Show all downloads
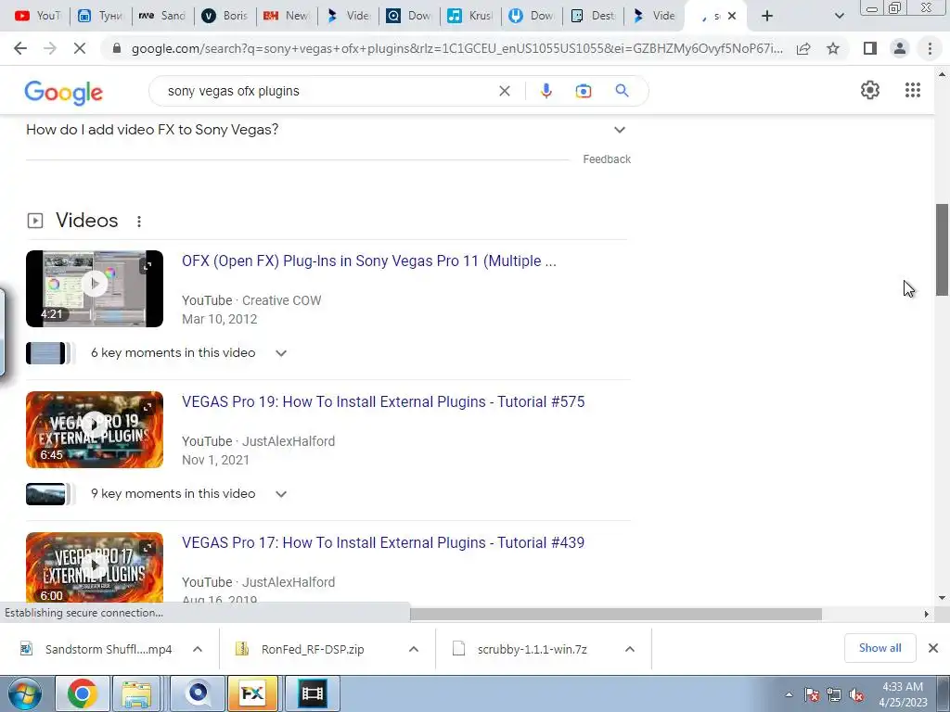950x712 pixels. (879, 648)
